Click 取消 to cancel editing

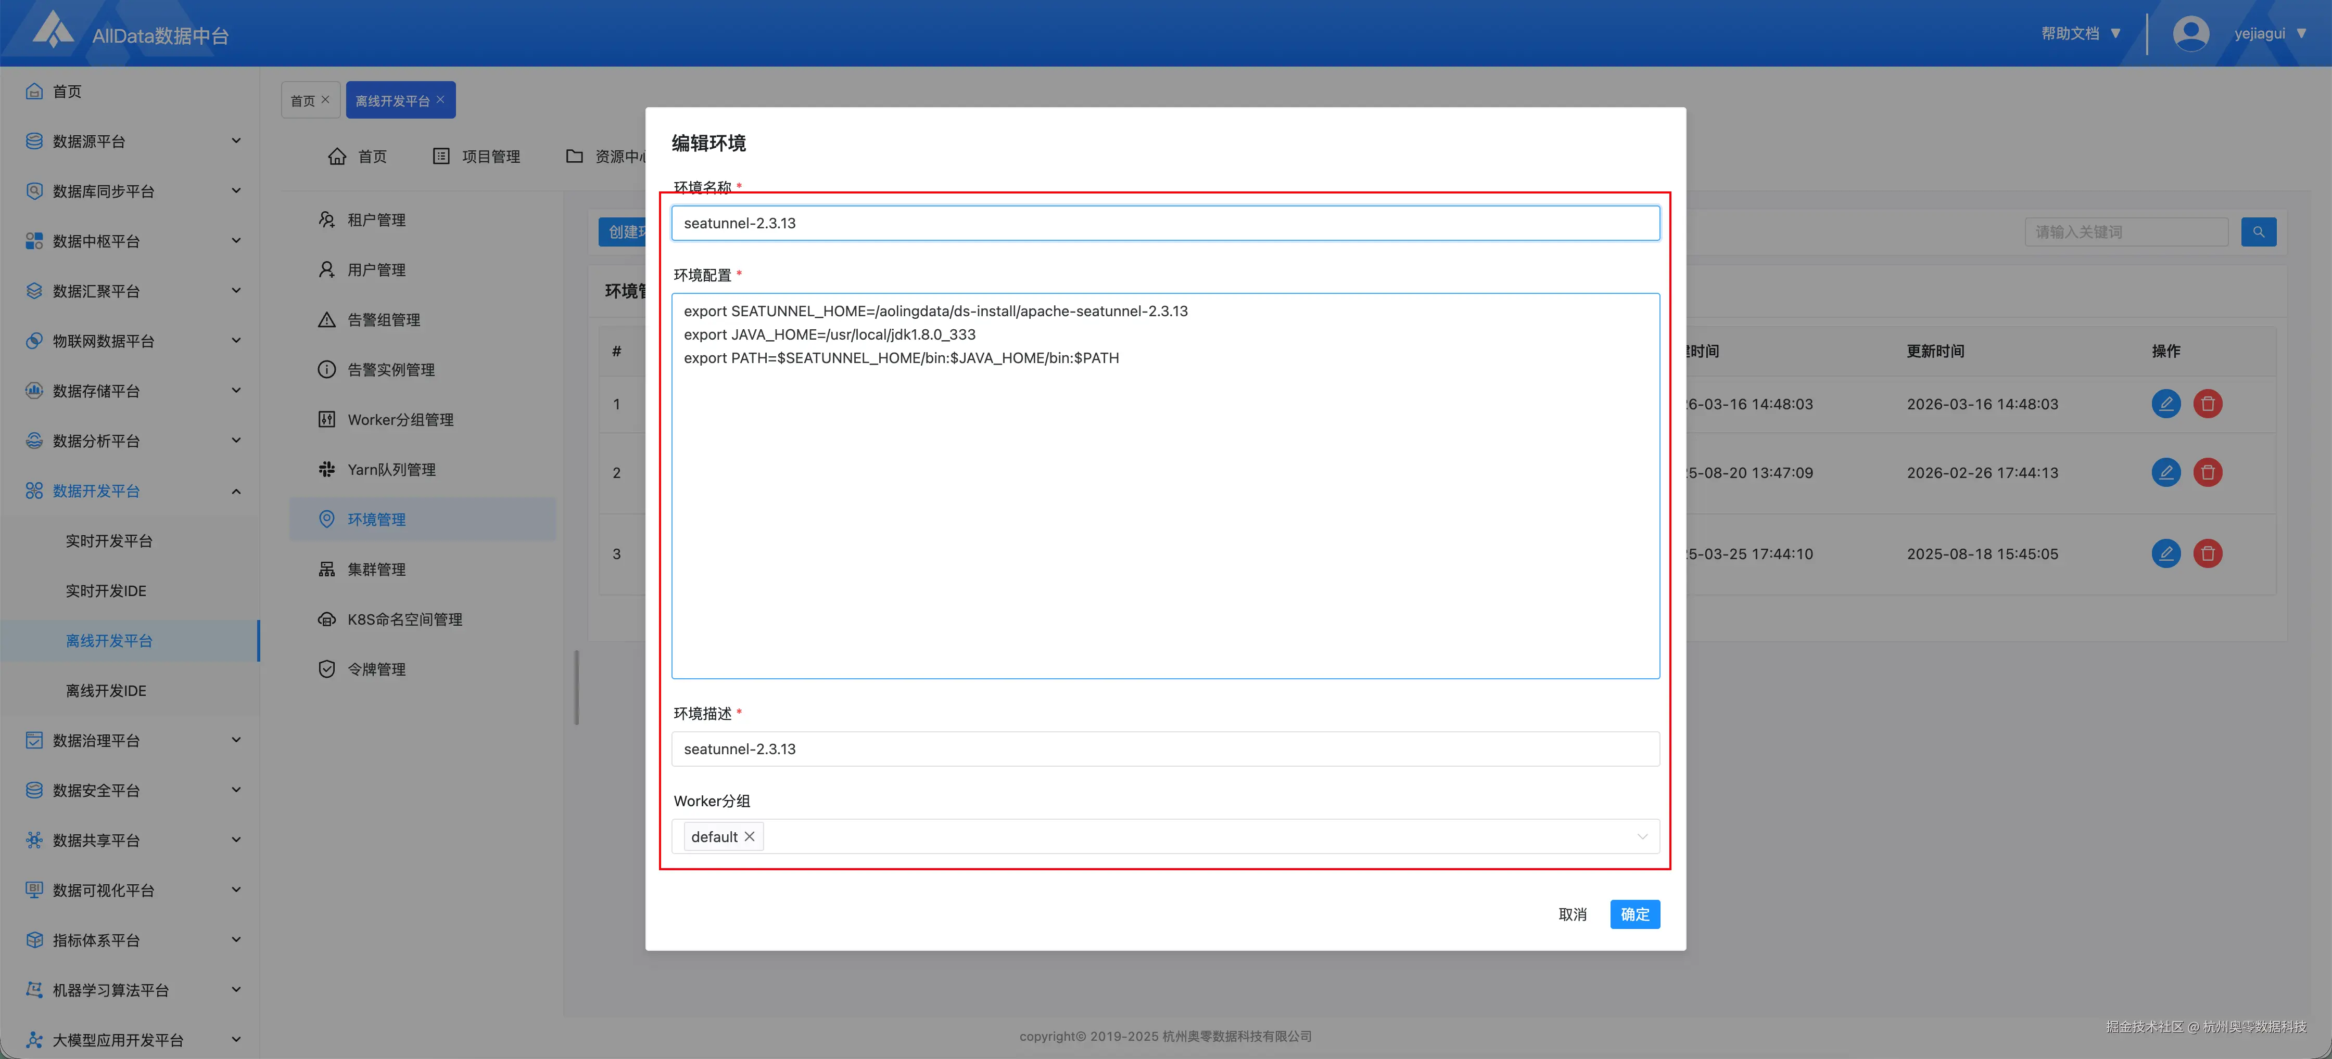(x=1571, y=914)
